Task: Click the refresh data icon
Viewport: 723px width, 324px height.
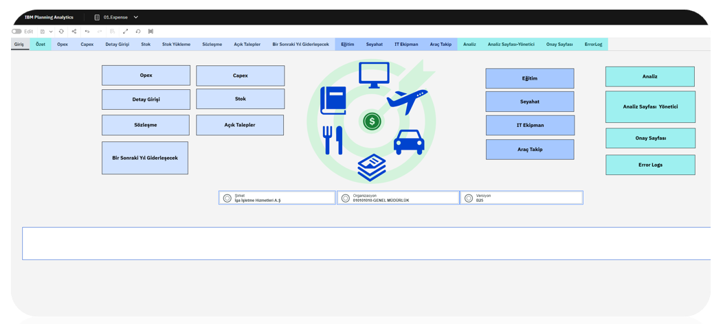Action: (61, 32)
